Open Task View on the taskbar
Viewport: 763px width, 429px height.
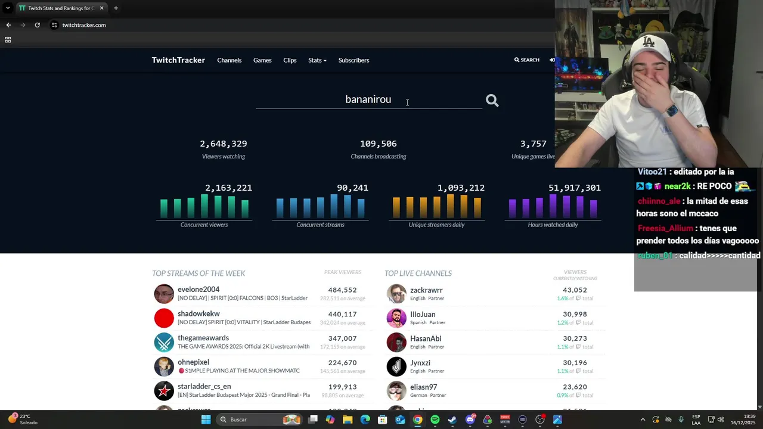(x=313, y=419)
